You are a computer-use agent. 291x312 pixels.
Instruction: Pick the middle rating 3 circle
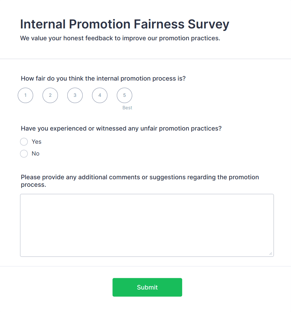75,95
